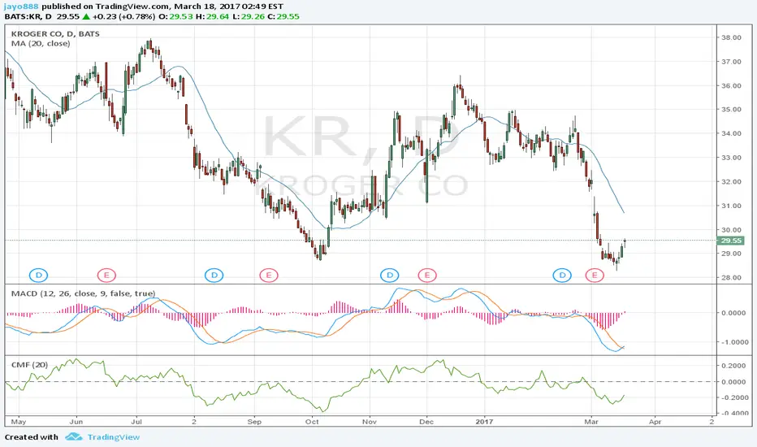The height and width of the screenshot is (447, 757).
Task: Select the MA (20, close) indicator legend
Action: click(x=41, y=44)
